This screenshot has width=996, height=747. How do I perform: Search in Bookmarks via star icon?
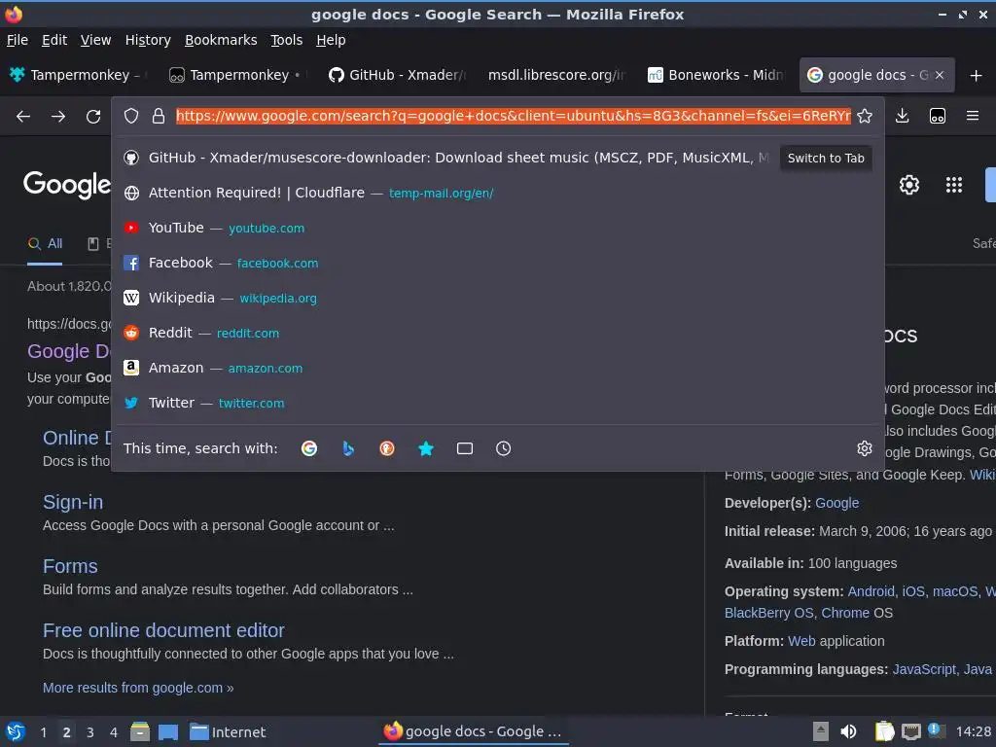click(426, 448)
